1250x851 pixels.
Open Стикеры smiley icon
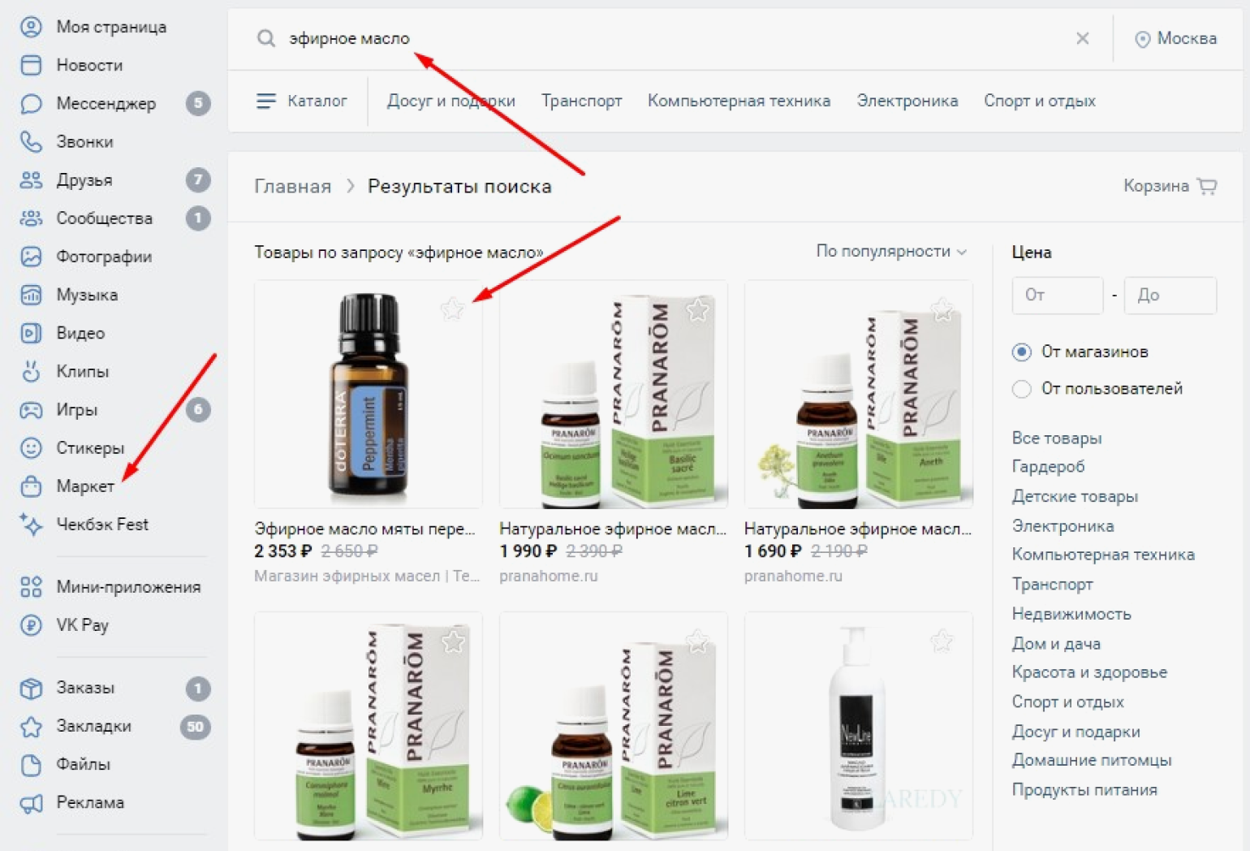point(31,447)
